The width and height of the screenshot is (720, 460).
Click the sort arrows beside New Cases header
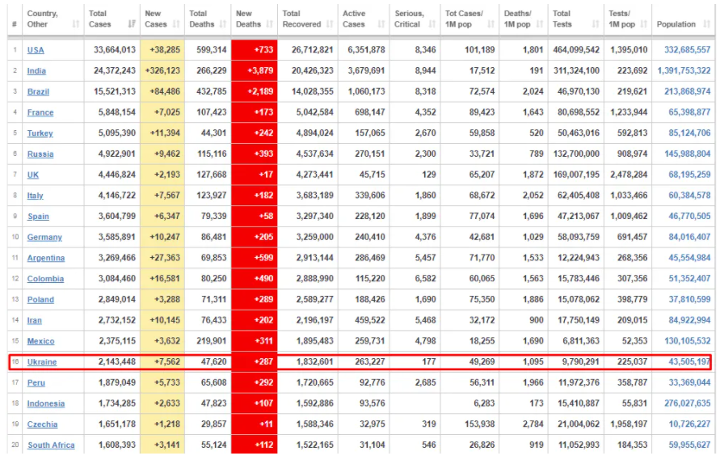[177, 25]
